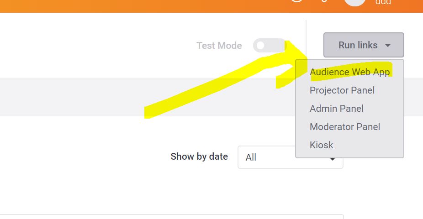Click the header icon immediately left of avatar
The image size is (423, 219).
click(324, 1)
